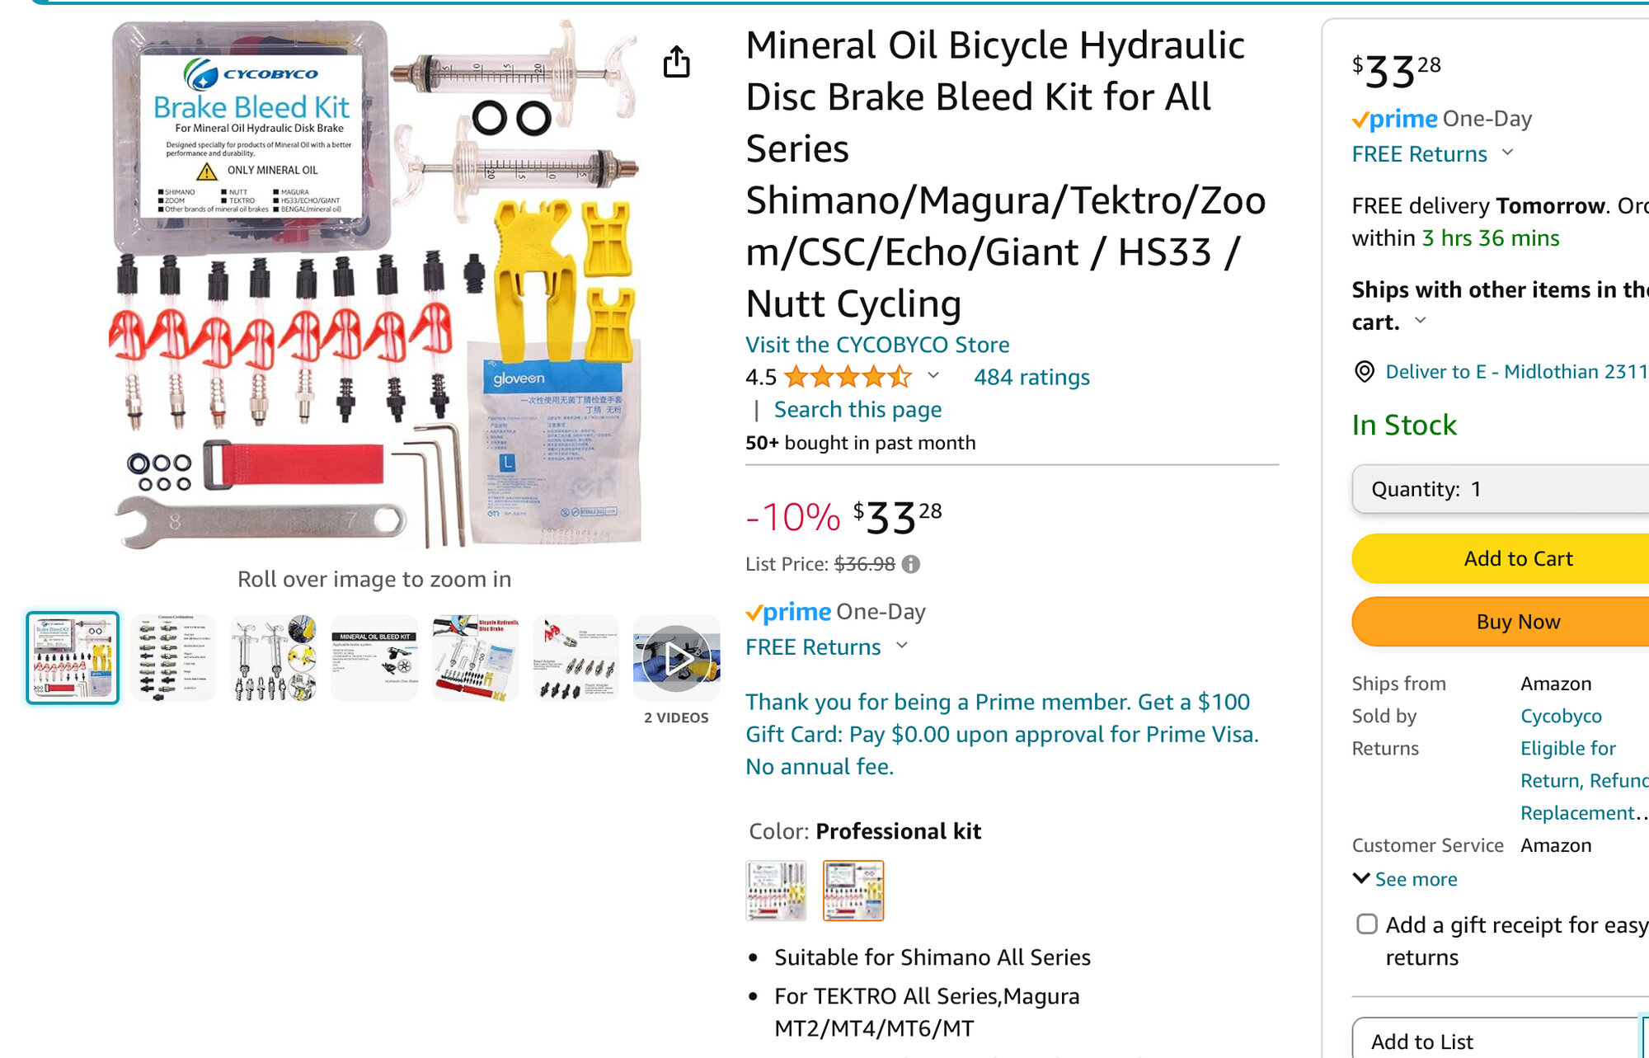Click the delivery location pin icon
1649x1058 pixels.
(x=1365, y=372)
